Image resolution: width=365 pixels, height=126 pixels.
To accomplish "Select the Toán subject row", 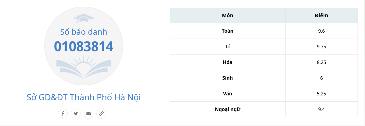I will (x=227, y=31).
